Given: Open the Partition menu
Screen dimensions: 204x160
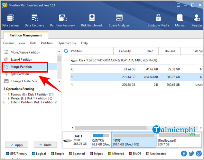Looking at the screenshot, I should pos(47,43).
